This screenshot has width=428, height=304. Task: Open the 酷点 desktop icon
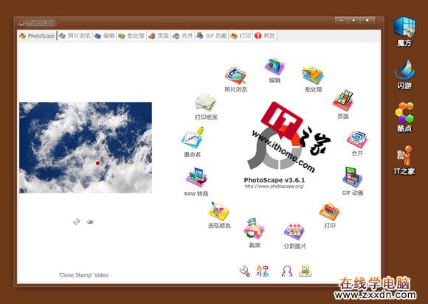(404, 117)
